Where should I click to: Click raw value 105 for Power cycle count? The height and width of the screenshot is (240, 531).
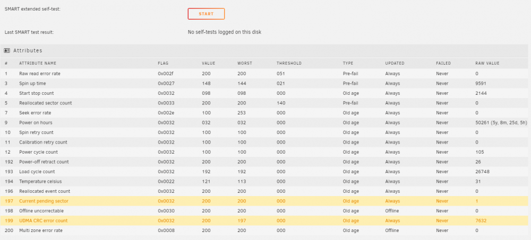[x=479, y=152]
